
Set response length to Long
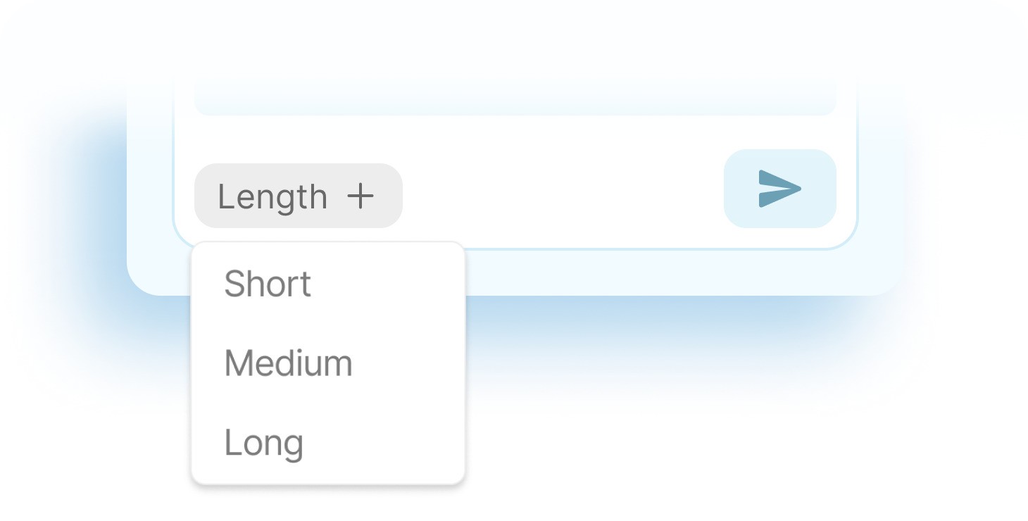(263, 443)
